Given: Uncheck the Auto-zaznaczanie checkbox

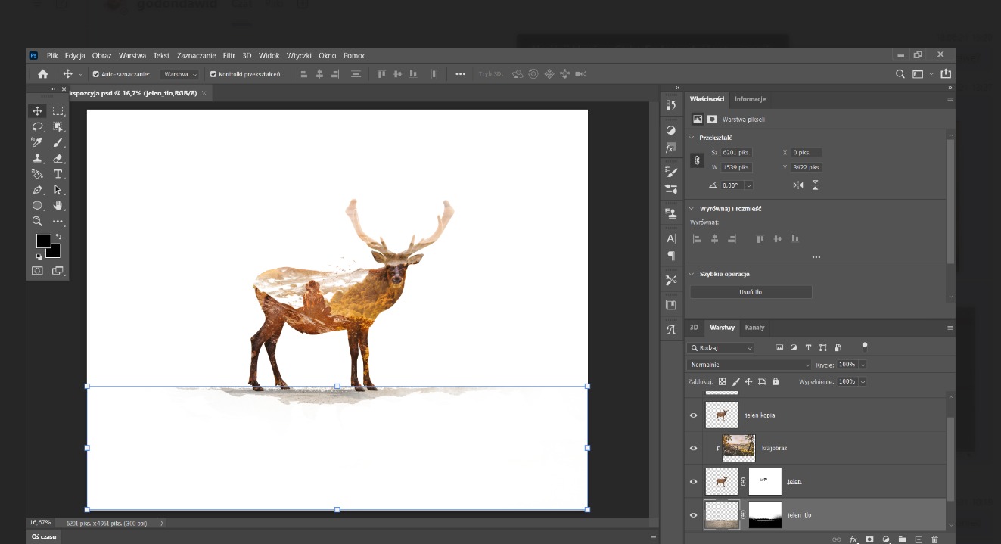Looking at the screenshot, I should (x=96, y=74).
